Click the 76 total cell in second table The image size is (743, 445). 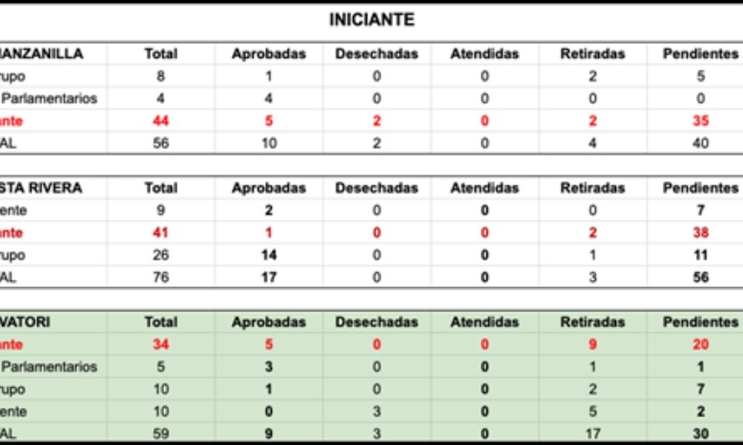click(160, 277)
